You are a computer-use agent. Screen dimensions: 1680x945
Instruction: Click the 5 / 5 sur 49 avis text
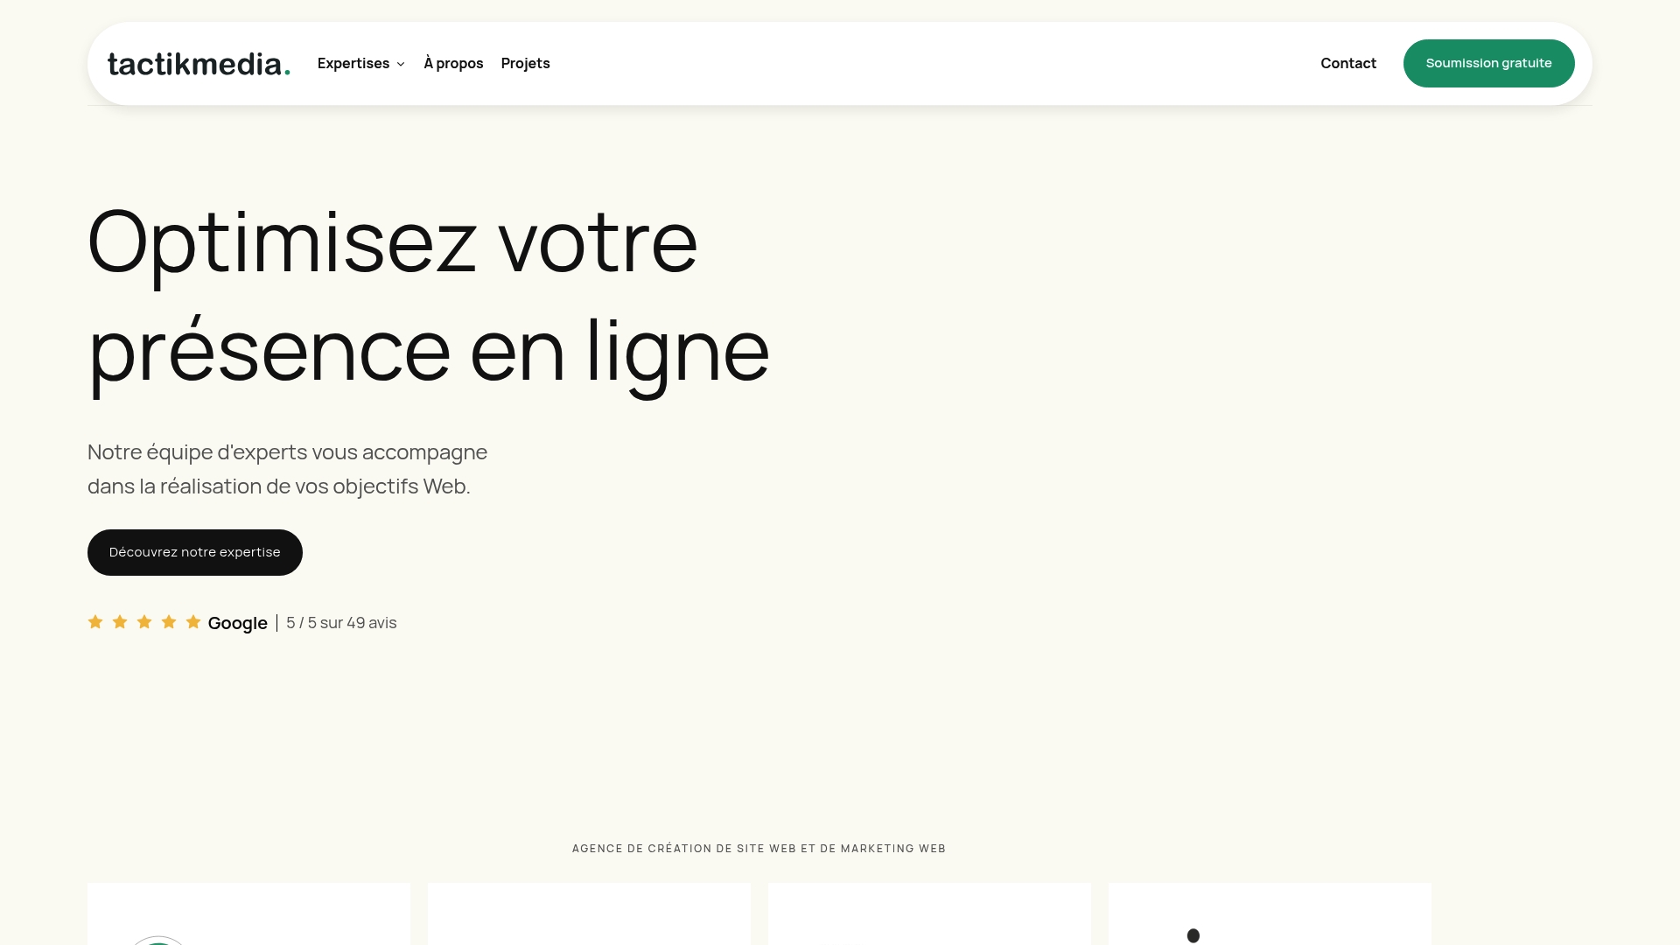[x=341, y=623]
